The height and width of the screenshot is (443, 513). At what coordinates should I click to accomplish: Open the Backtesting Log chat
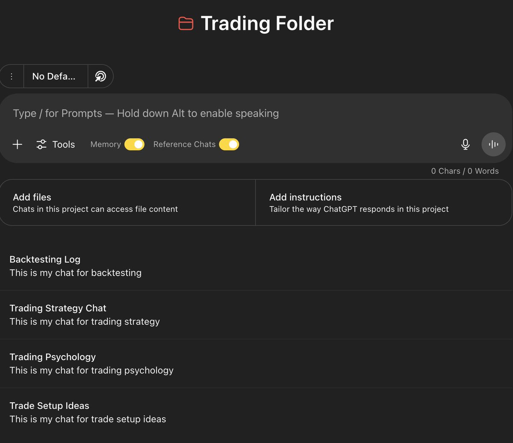click(x=256, y=266)
